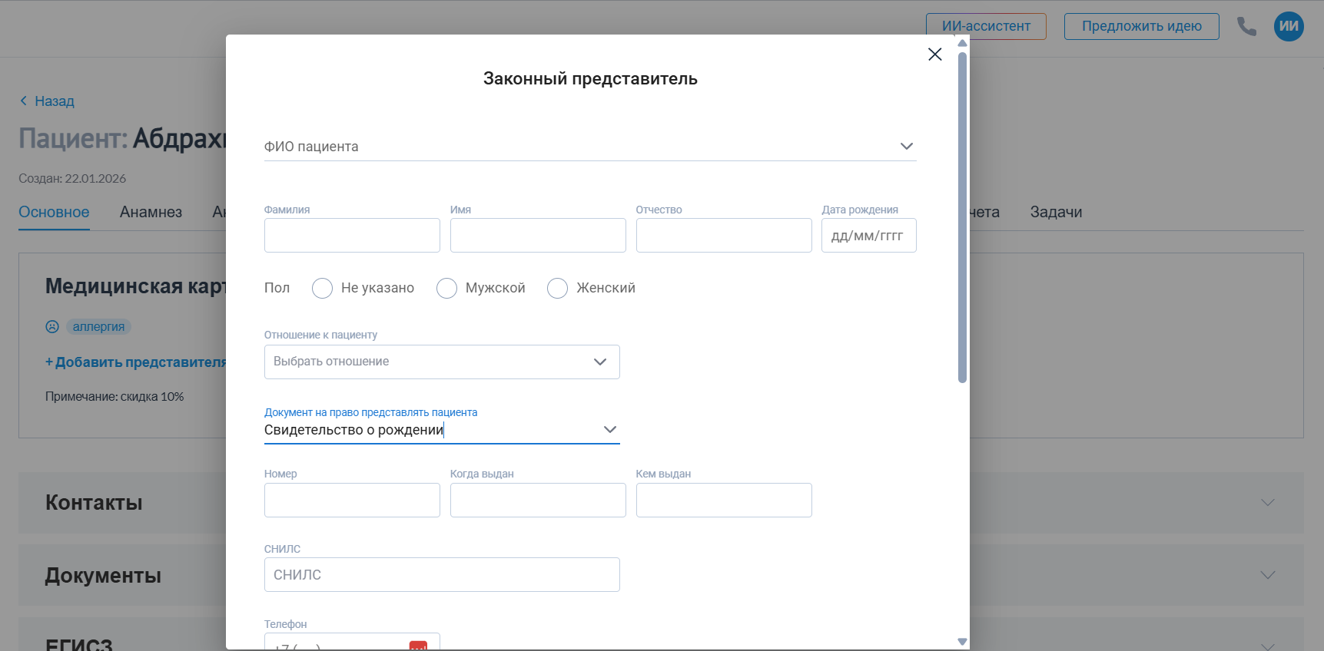Select the Женский gender option
1324x651 pixels.
pos(557,288)
